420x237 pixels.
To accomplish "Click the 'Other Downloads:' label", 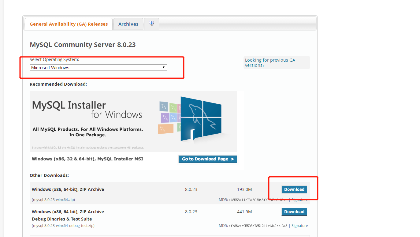I will pyautogui.click(x=49, y=175).
